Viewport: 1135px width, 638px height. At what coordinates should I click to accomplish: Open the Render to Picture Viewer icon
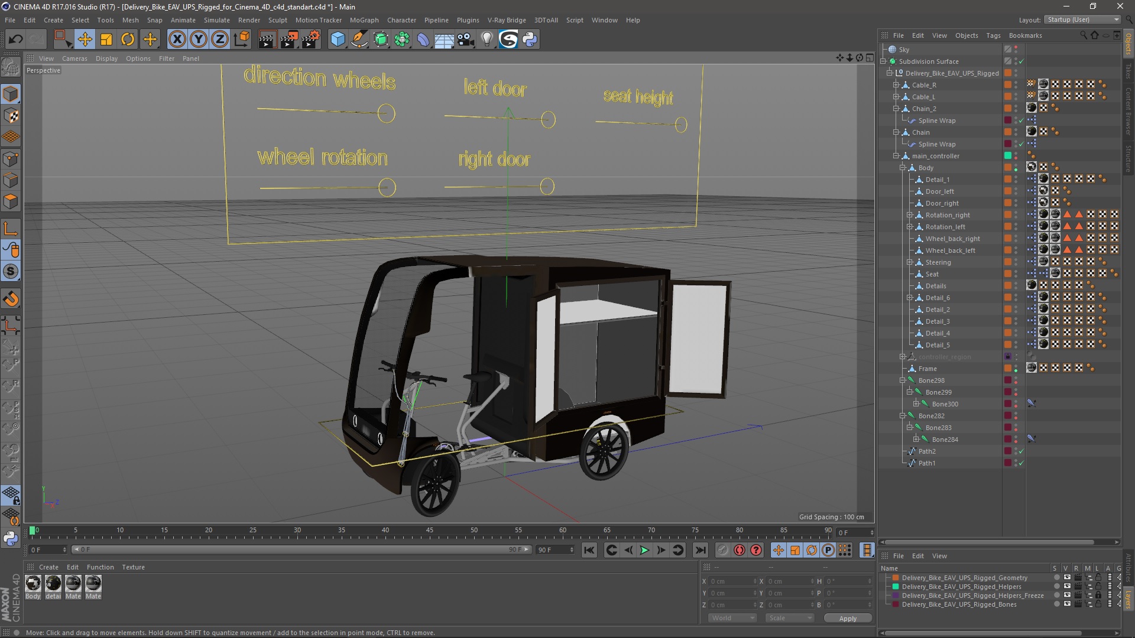coord(289,40)
